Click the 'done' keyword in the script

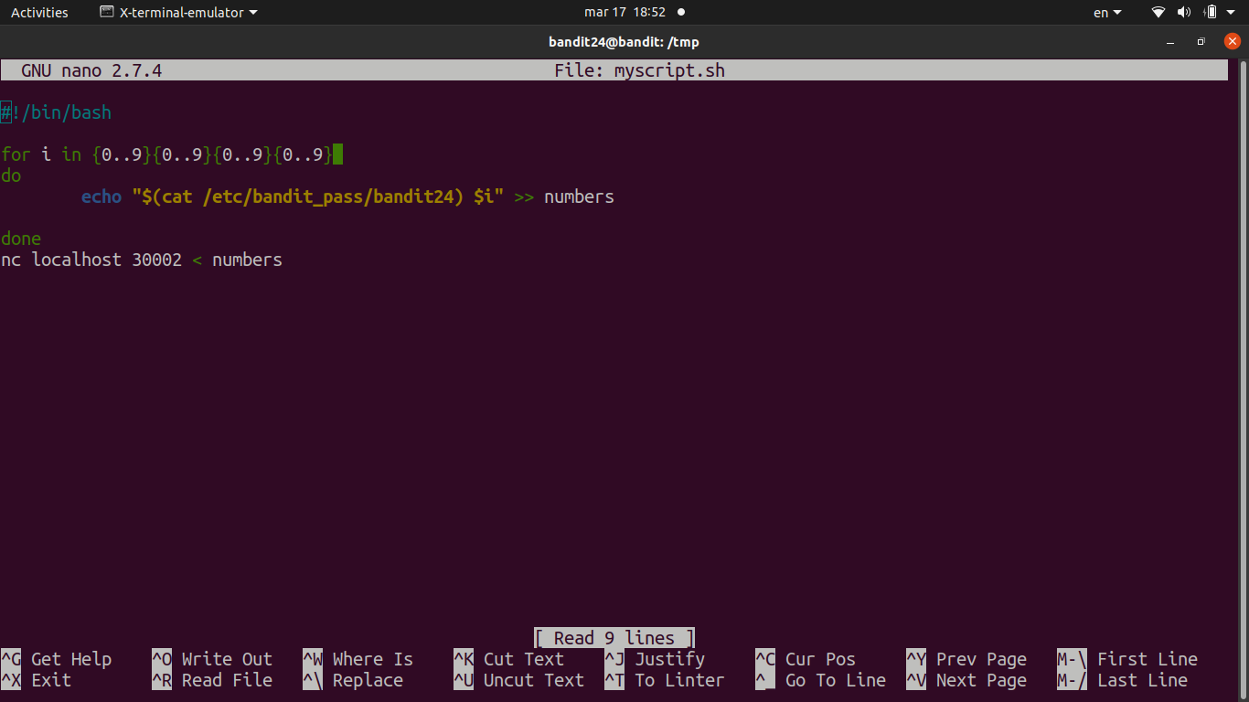point(21,239)
